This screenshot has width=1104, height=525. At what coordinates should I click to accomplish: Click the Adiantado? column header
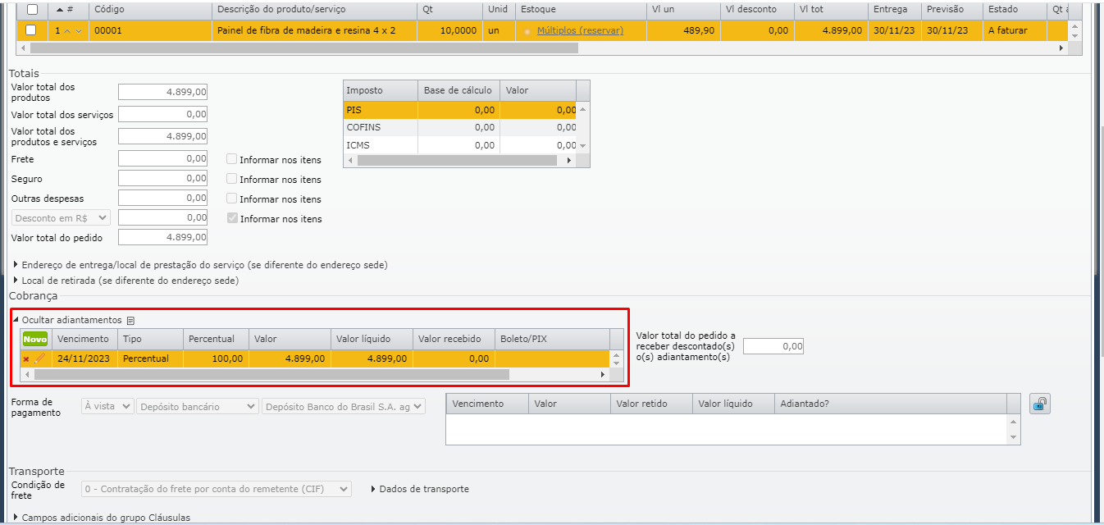click(x=891, y=404)
